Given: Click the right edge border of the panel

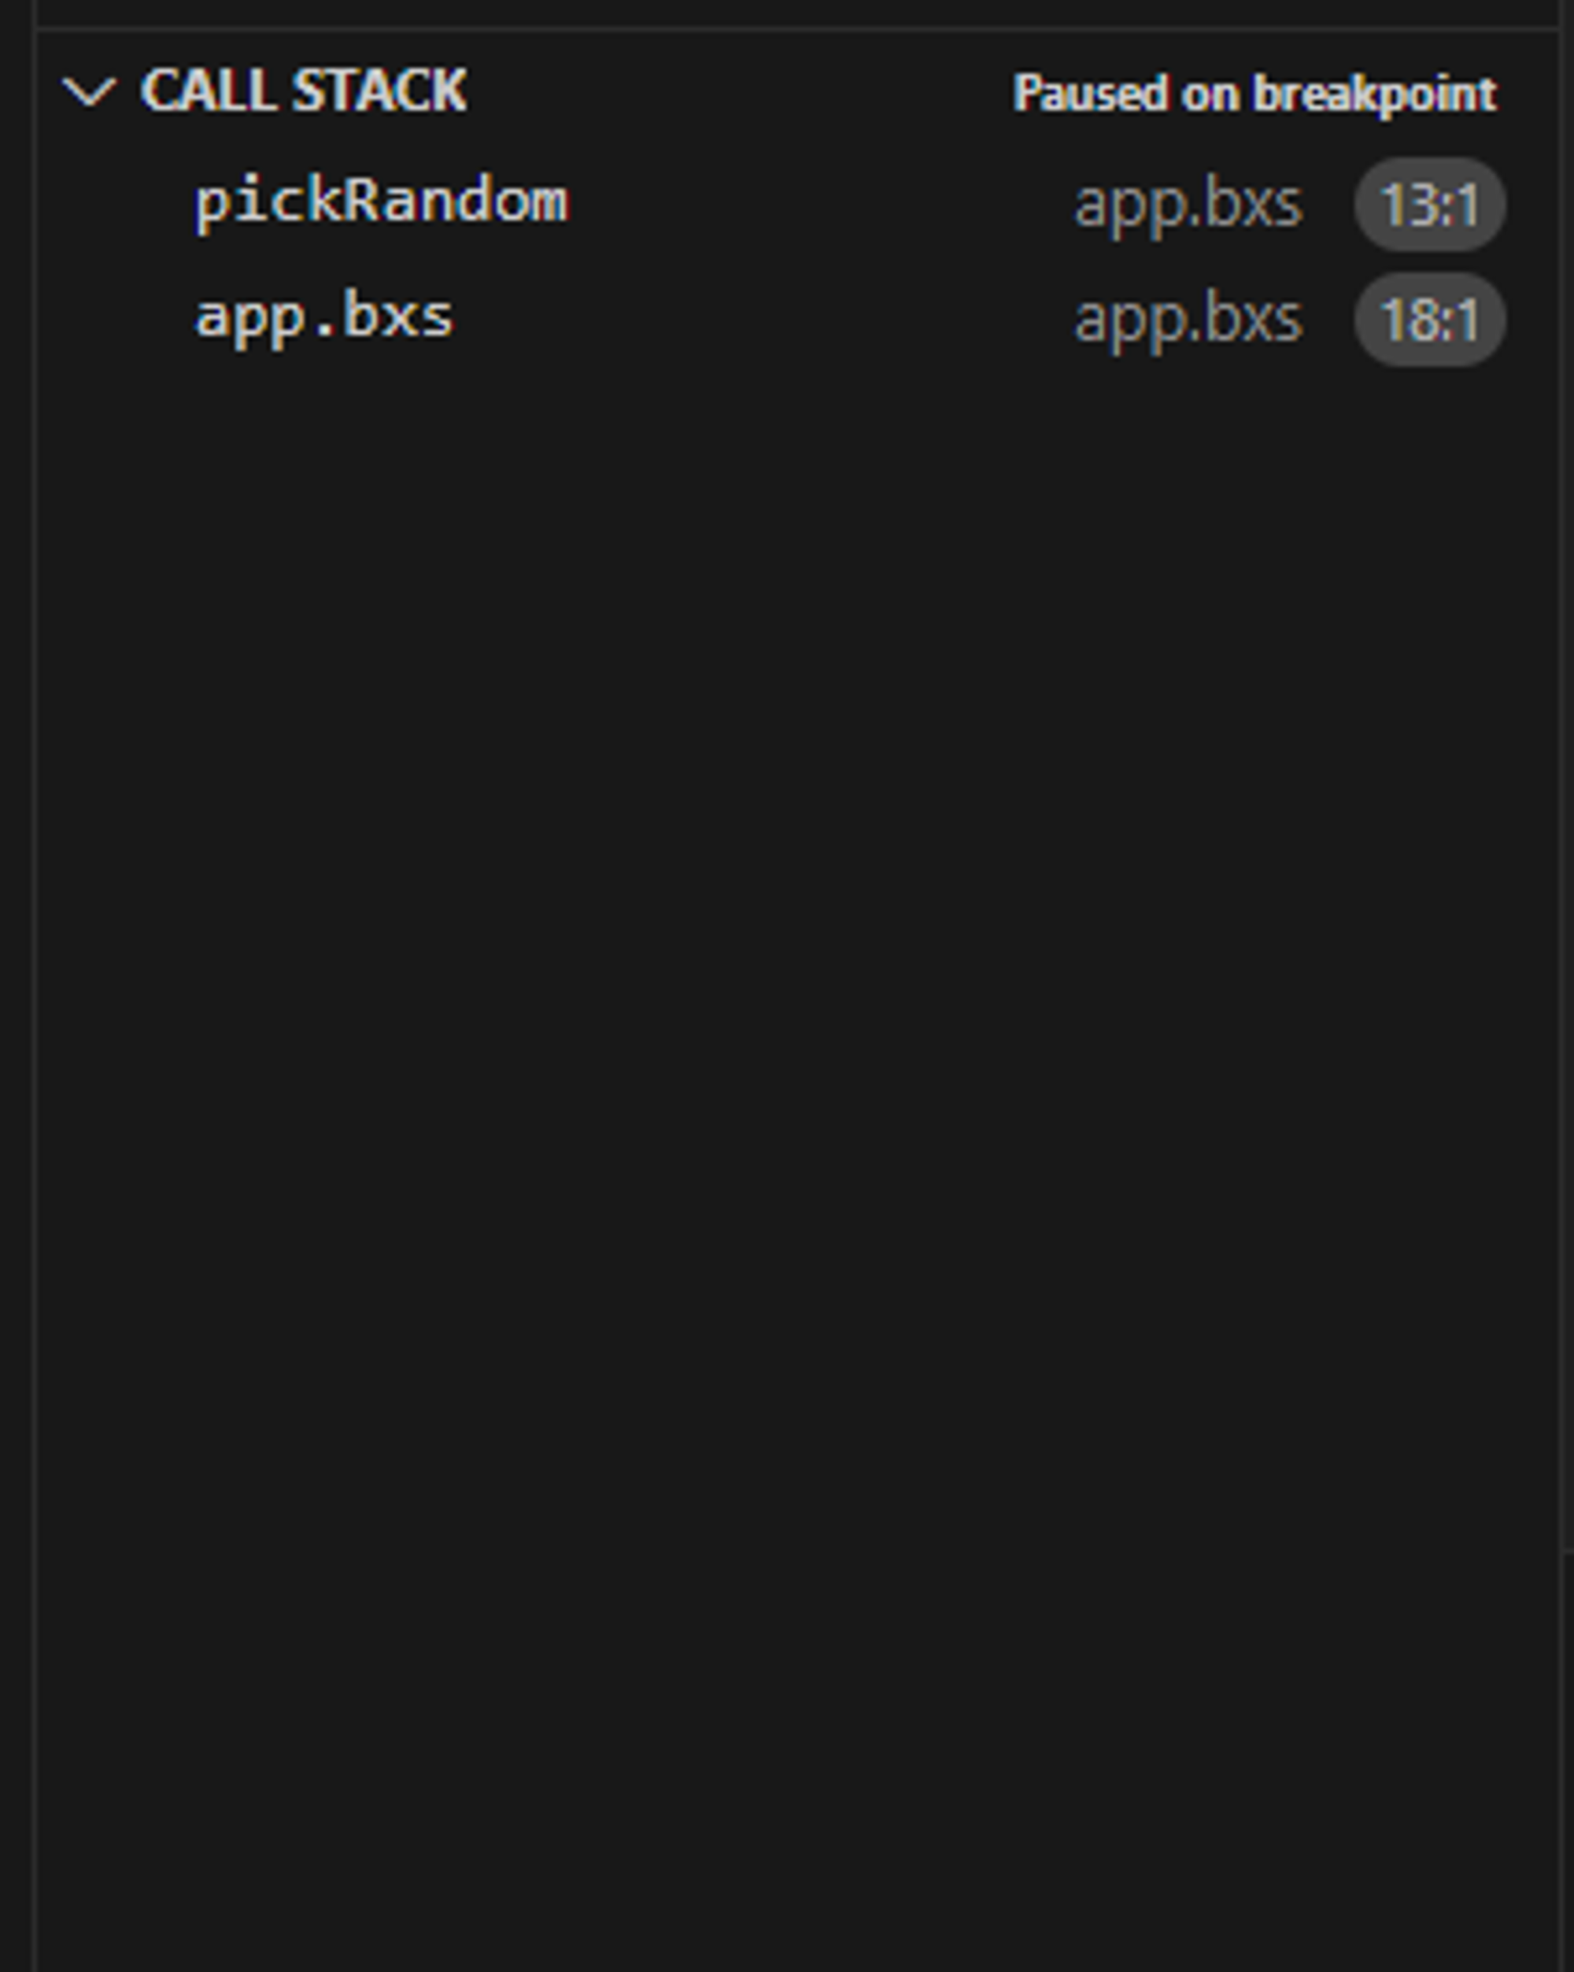Looking at the screenshot, I should pos(1561,915).
